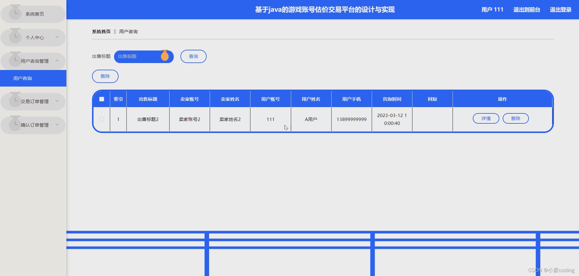Viewport: 579px width, 276px height.
Task: Click 退出到前台 in the top bar
Action: [x=527, y=10]
